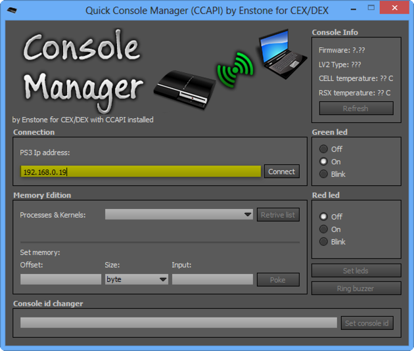Screen dimensions: 414x351
Task: Click the Poke button
Action: coord(278,280)
